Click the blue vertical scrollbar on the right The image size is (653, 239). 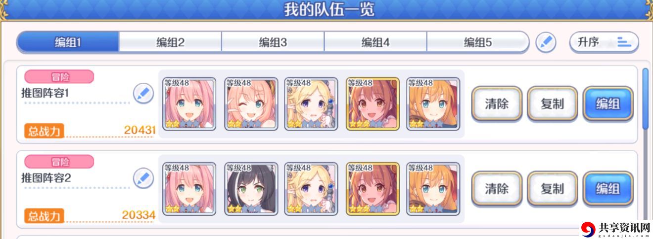pyautogui.click(x=645, y=99)
